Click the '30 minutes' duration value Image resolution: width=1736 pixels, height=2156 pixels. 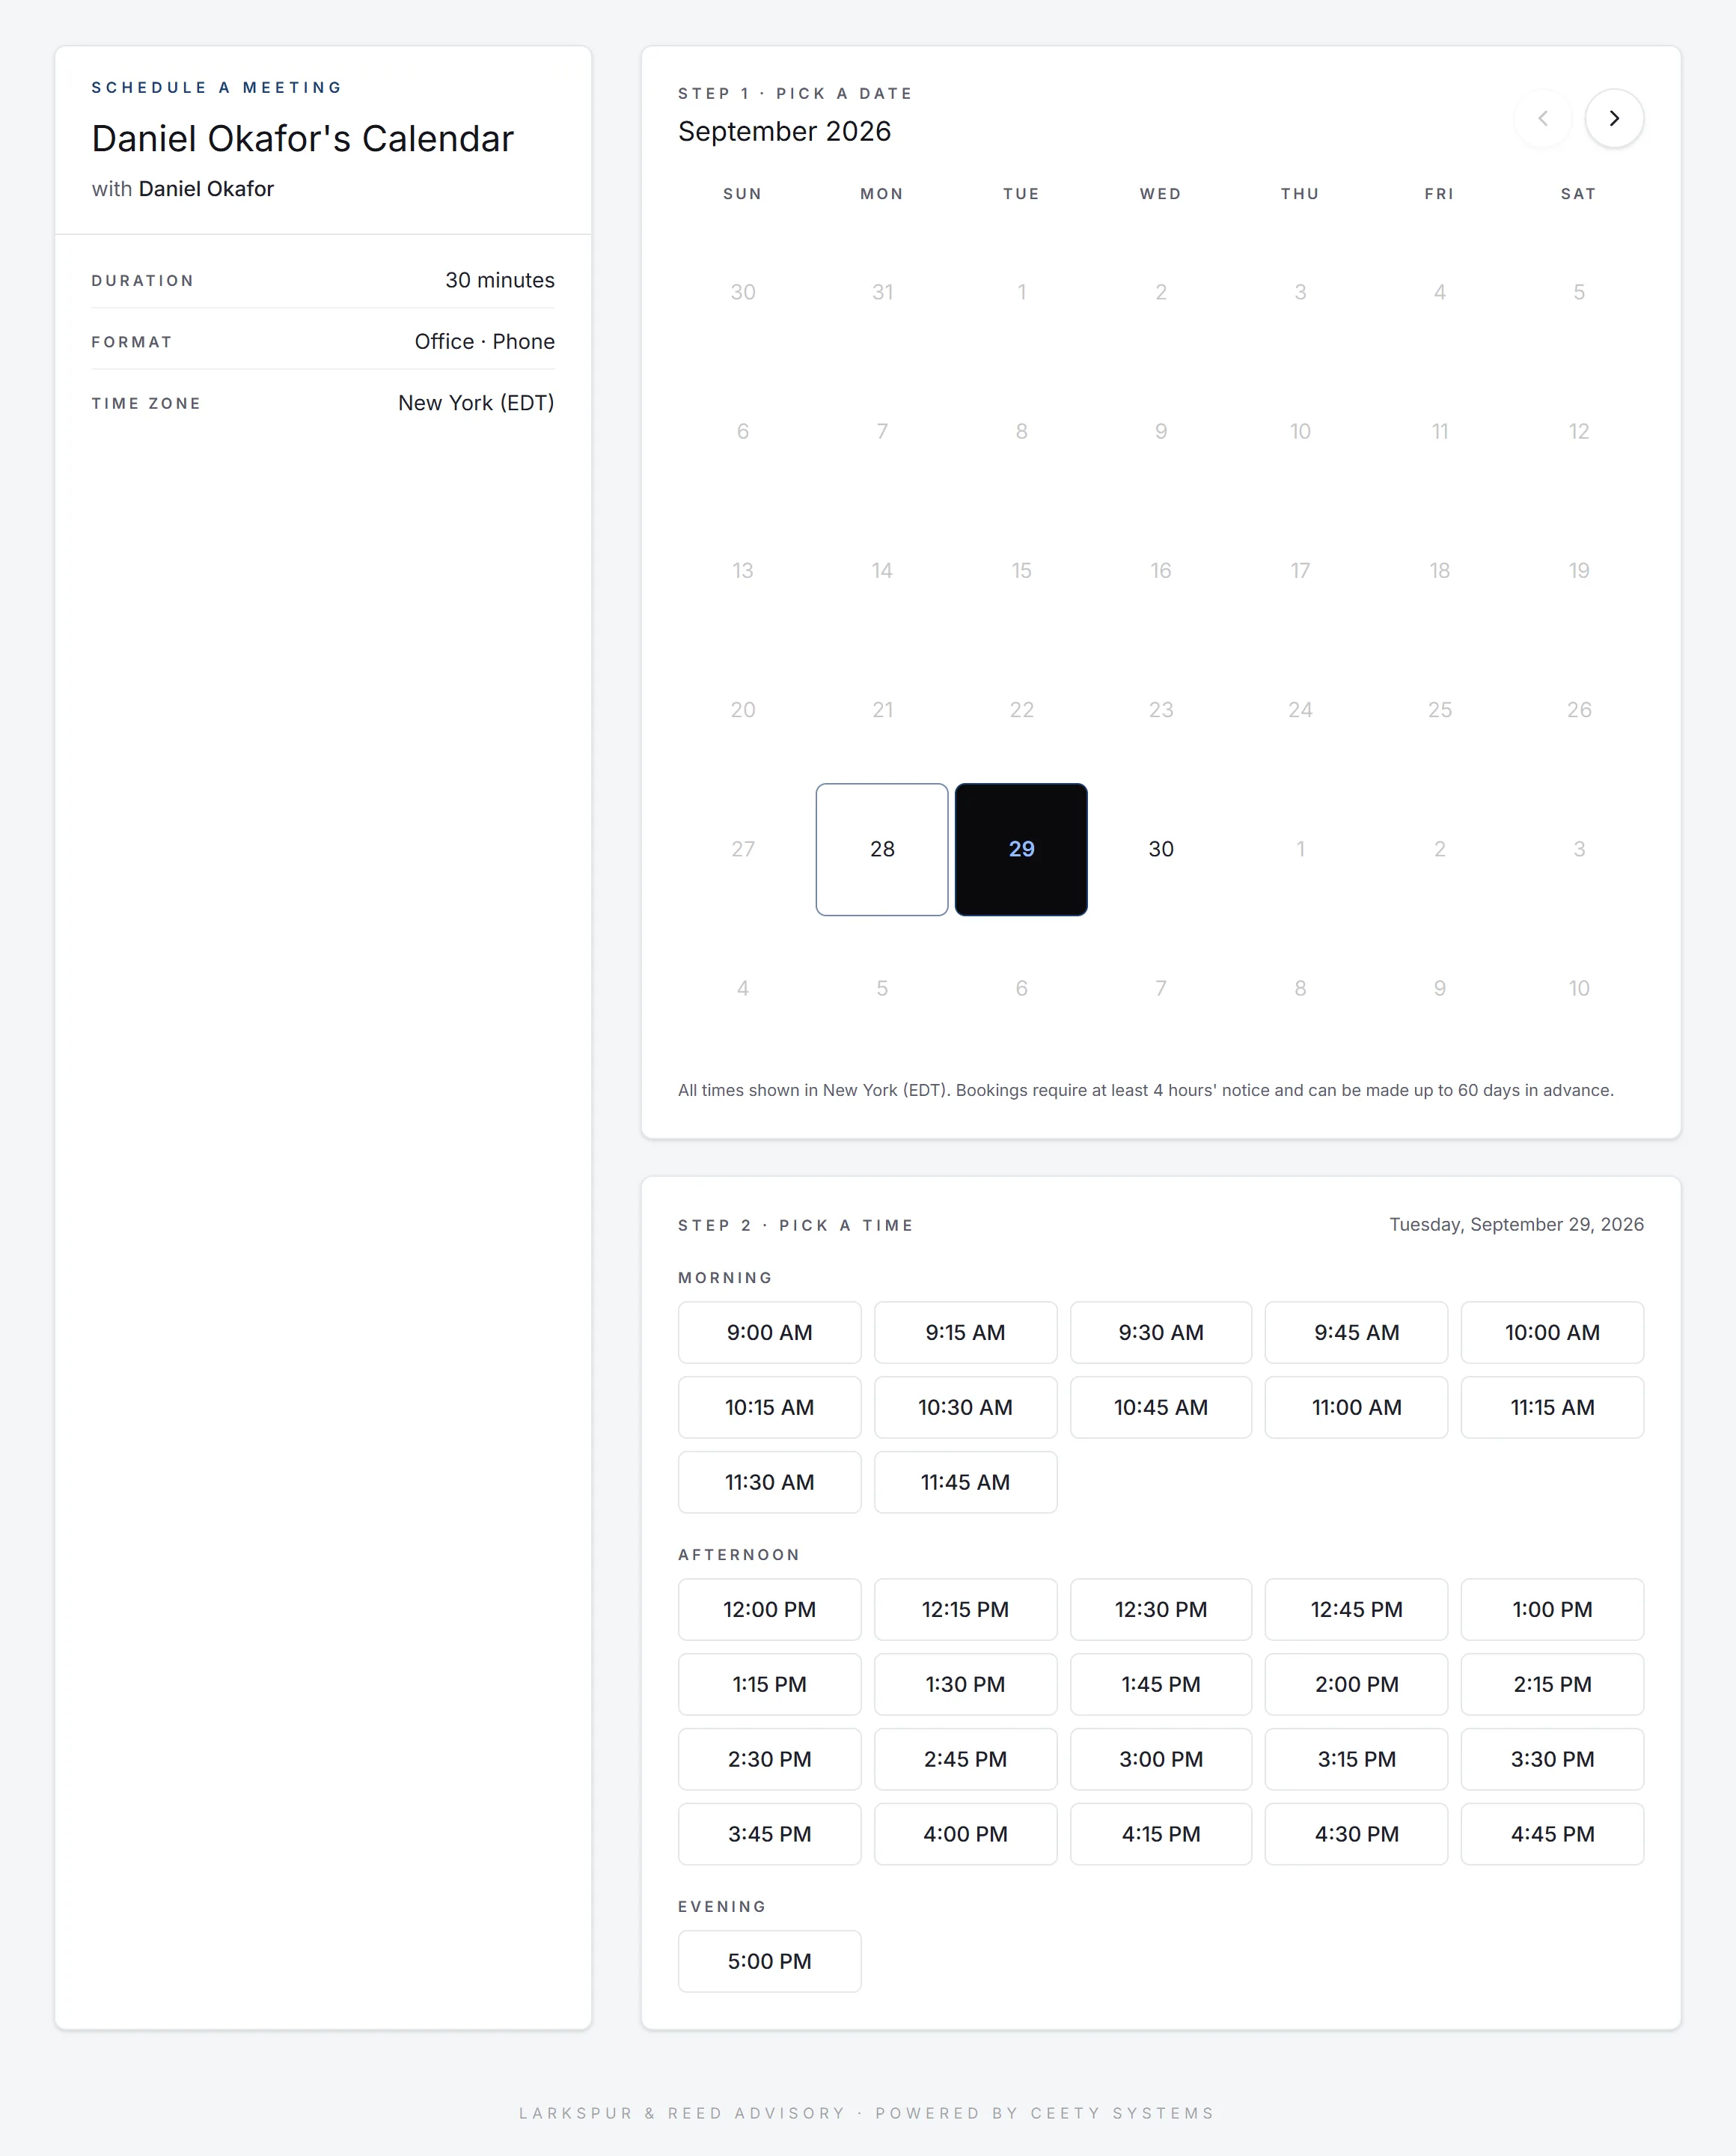pyautogui.click(x=500, y=280)
